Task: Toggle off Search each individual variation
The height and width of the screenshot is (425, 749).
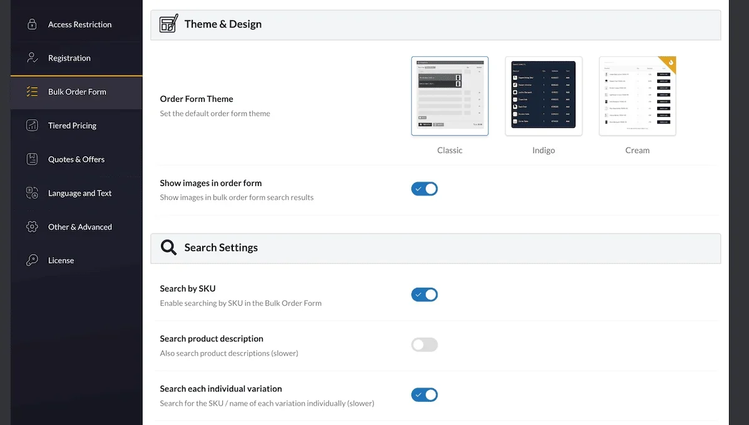Action: pyautogui.click(x=424, y=394)
